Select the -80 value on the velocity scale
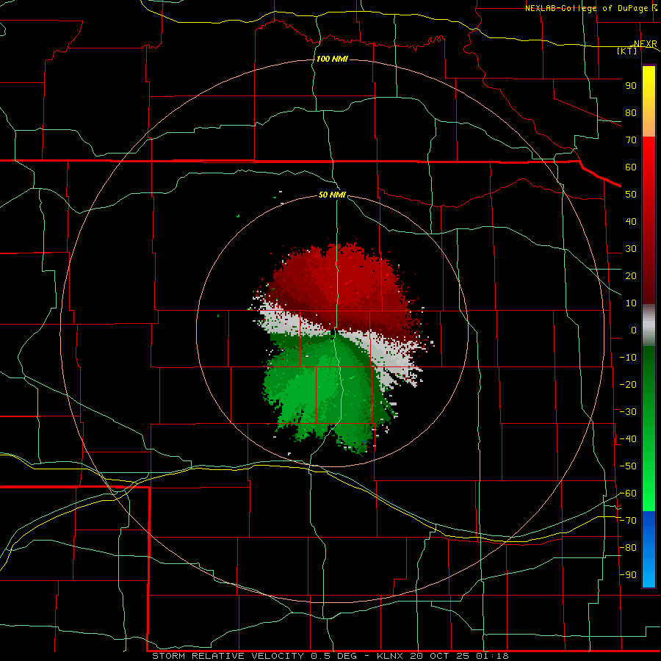This screenshot has width=661, height=661. point(628,548)
